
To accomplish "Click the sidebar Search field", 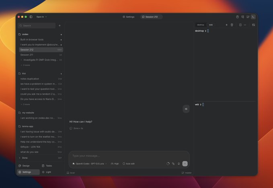I will pyautogui.click(x=37, y=26).
